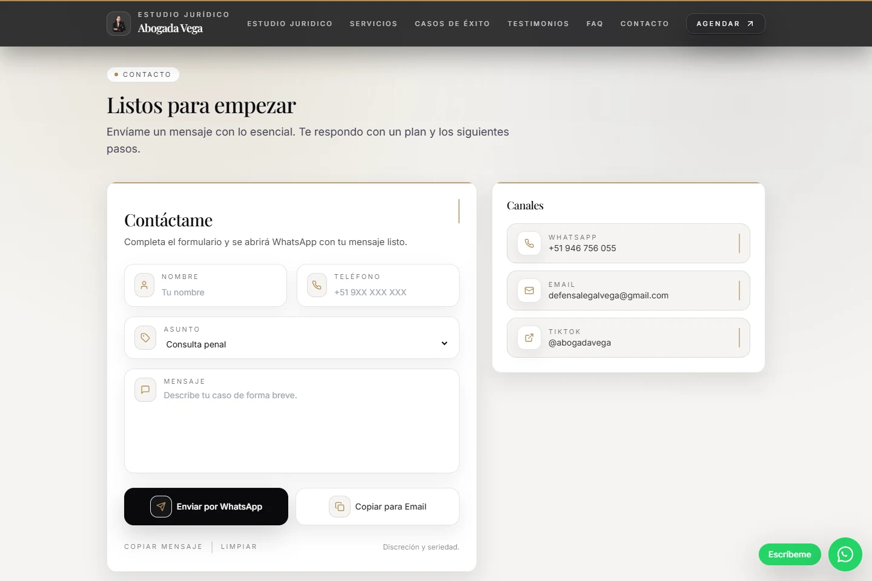The width and height of the screenshot is (872, 581).
Task: Click the Copiar Mensaje link
Action: coord(163,547)
